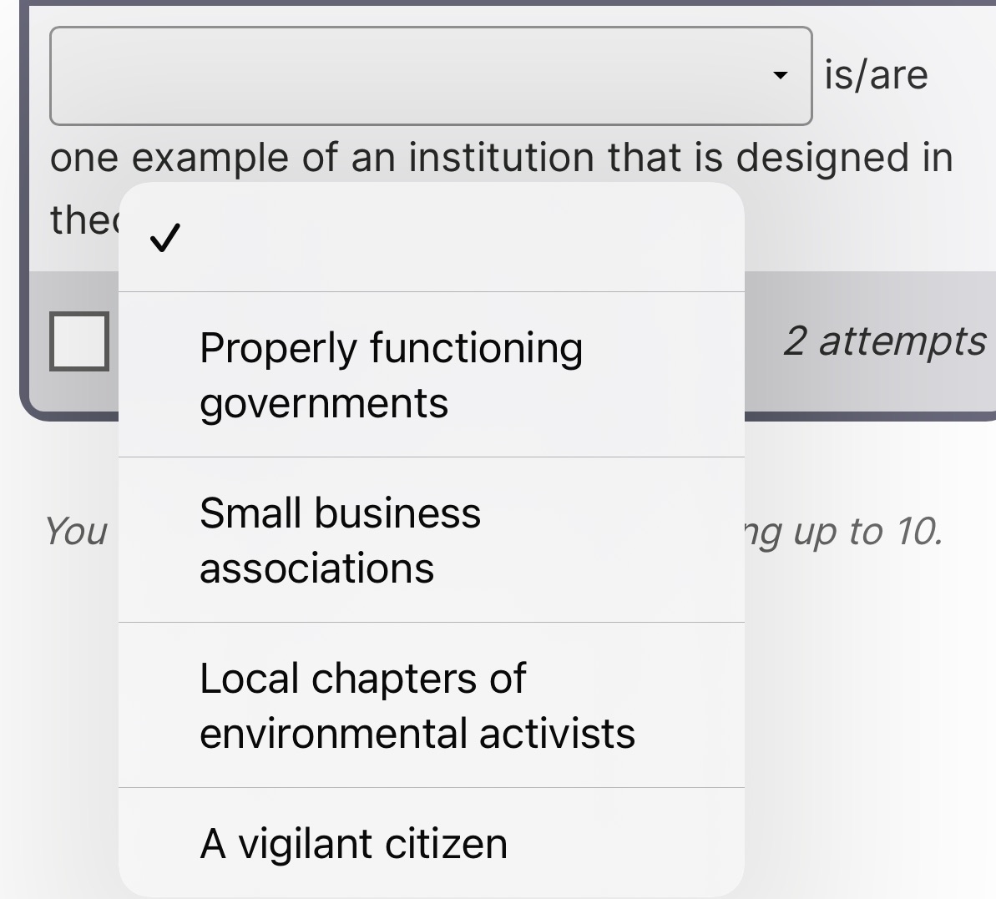Screen dimensions: 996x899
Task: Click the "is/are" text after the dropdown
Action: click(x=876, y=75)
